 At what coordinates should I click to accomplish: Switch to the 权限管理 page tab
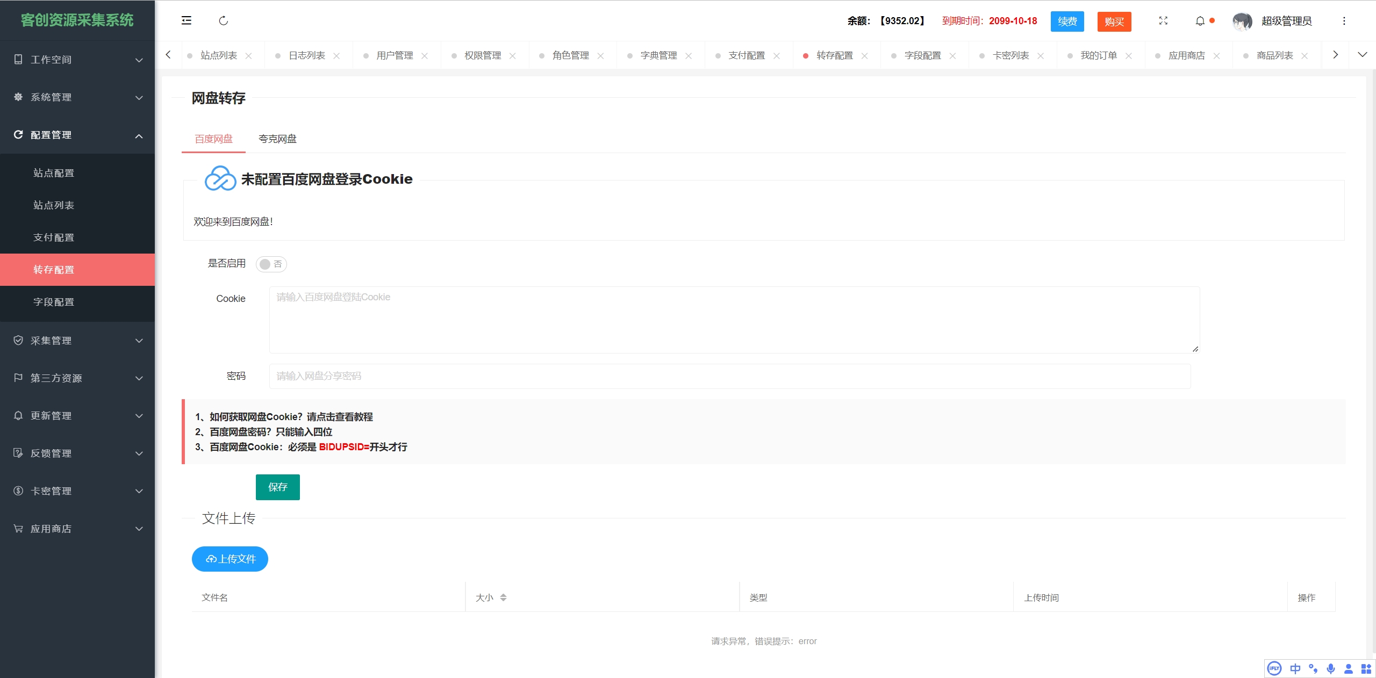pos(483,55)
